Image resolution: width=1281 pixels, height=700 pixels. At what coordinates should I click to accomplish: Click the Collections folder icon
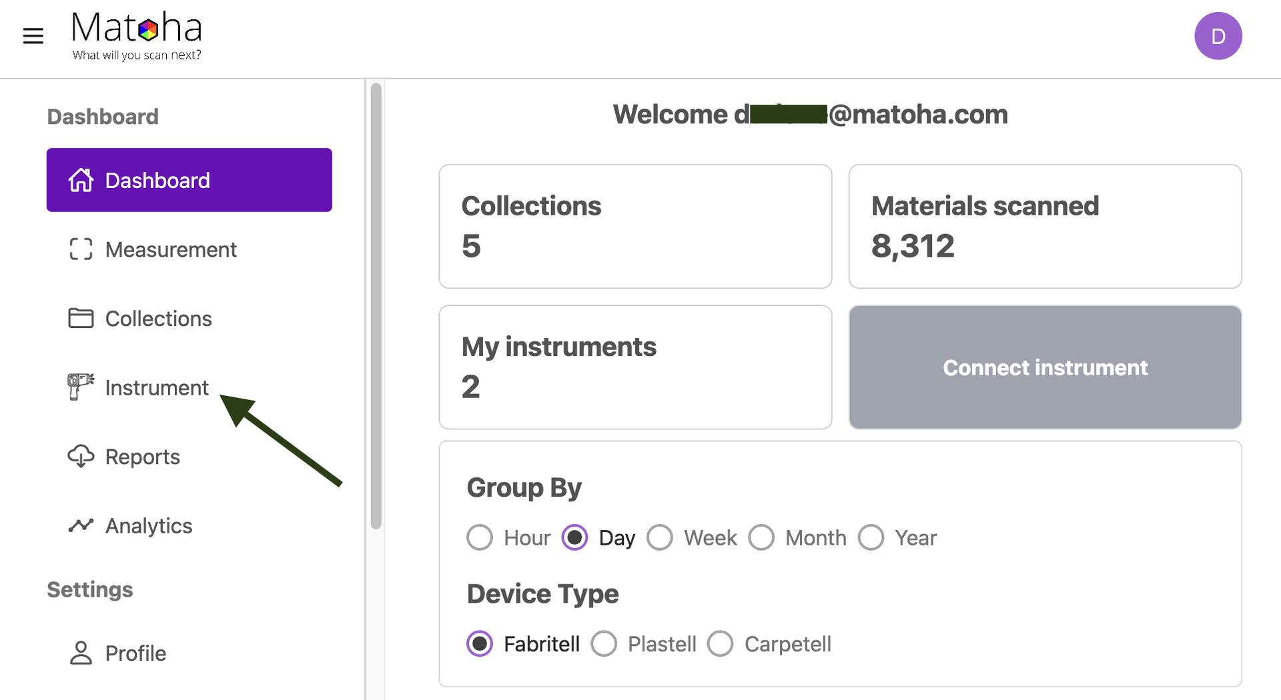point(81,319)
